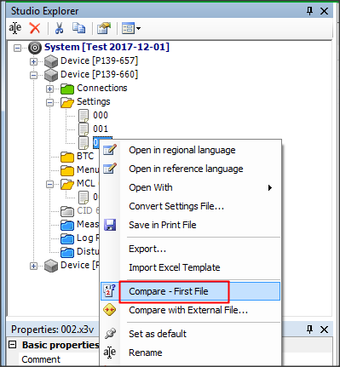340x367 pixels.
Task: Collapse the Basic properties section
Action: [12, 345]
